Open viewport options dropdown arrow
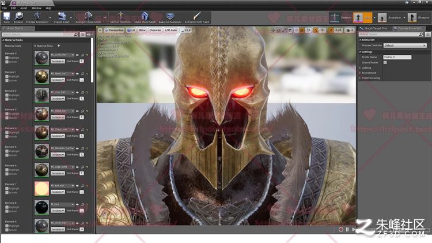 click(x=100, y=30)
